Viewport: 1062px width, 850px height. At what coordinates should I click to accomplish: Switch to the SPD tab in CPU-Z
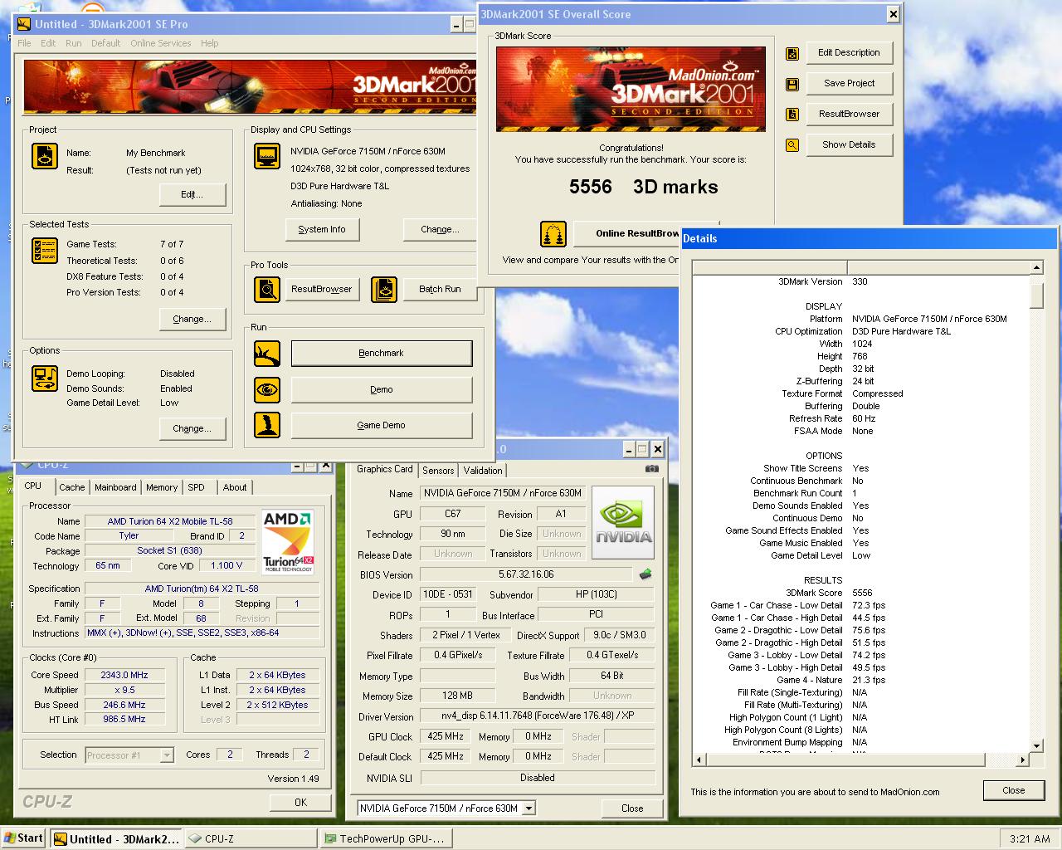click(197, 487)
